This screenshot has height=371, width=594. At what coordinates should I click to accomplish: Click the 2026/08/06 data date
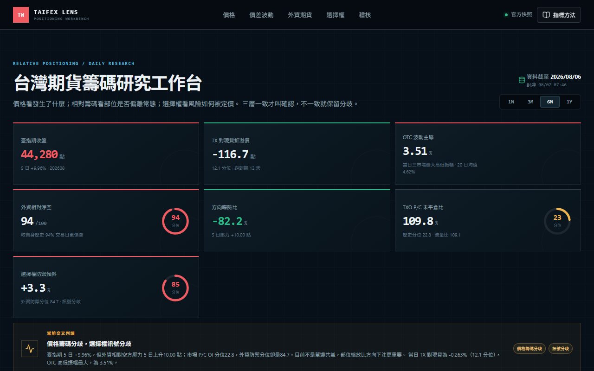(x=566, y=77)
